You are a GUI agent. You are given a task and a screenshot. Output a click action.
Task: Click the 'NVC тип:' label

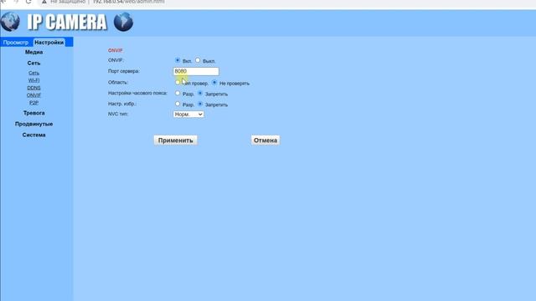click(118, 114)
